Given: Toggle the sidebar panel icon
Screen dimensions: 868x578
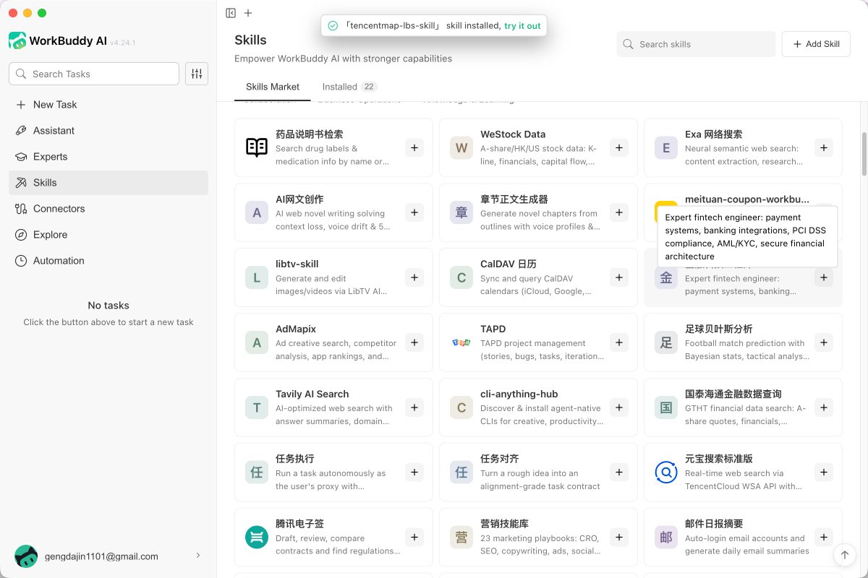Looking at the screenshot, I should (x=231, y=13).
